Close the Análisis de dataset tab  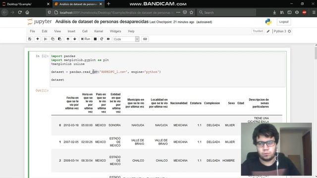pos(101,4)
